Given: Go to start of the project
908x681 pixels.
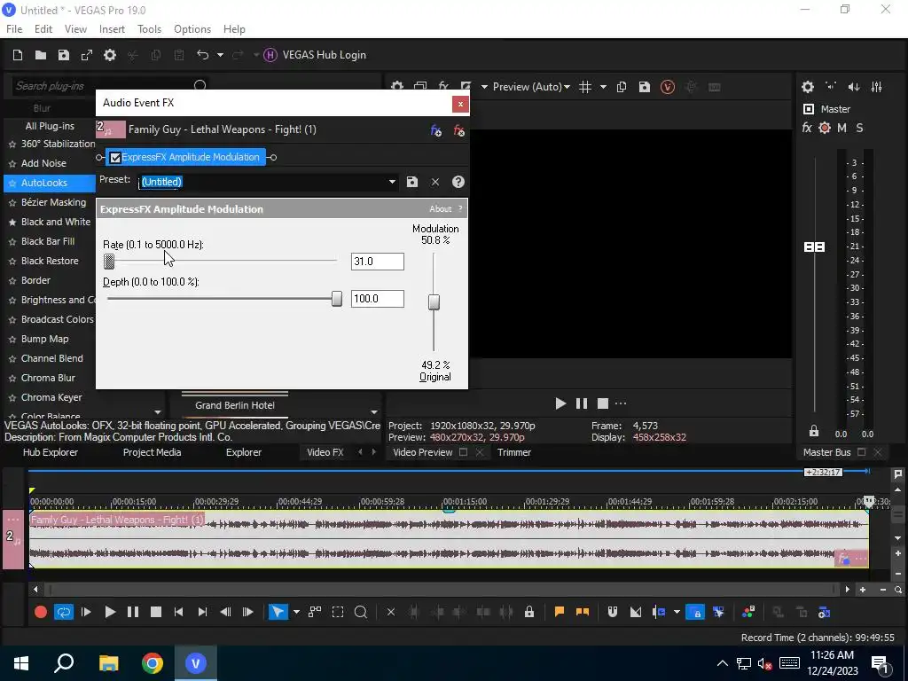Looking at the screenshot, I should 179,612.
